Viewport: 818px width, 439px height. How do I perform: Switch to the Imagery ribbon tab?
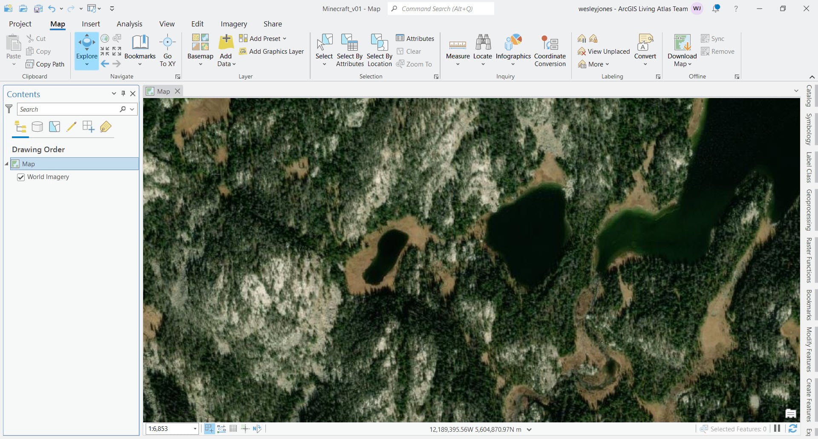(234, 24)
